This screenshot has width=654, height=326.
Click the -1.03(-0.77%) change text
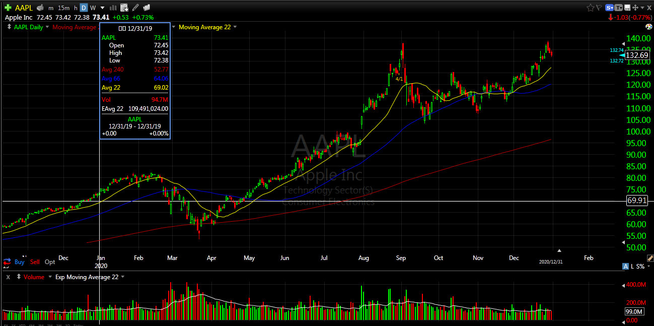pyautogui.click(x=633, y=17)
